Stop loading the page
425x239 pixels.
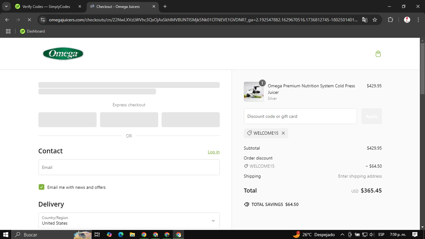[29, 20]
